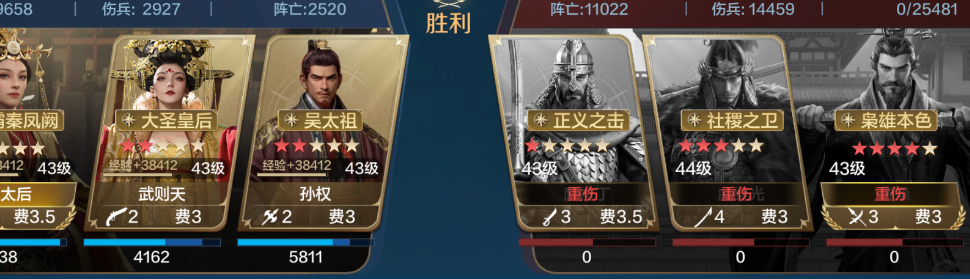This screenshot has width=970, height=279.
Task: Click Sun Quan's crossbow troop icon
Action: pyautogui.click(x=270, y=217)
